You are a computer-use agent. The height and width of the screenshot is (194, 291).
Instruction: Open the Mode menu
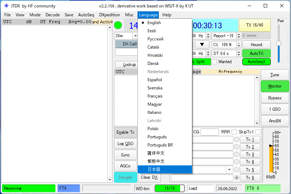click(35, 15)
